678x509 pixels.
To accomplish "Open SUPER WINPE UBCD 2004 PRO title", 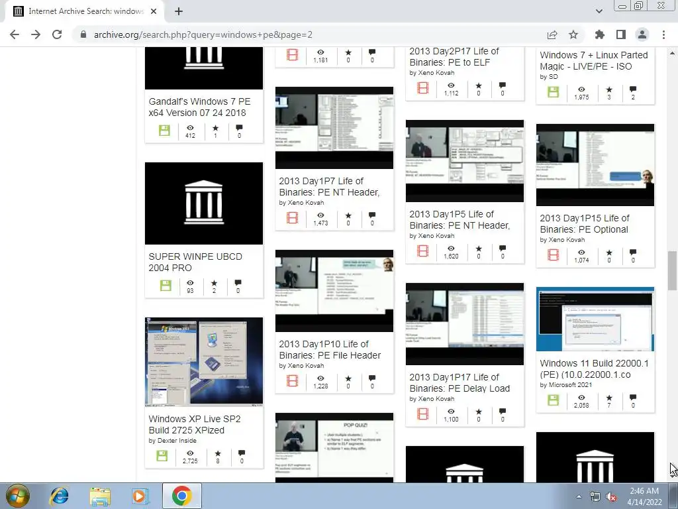I will (195, 262).
